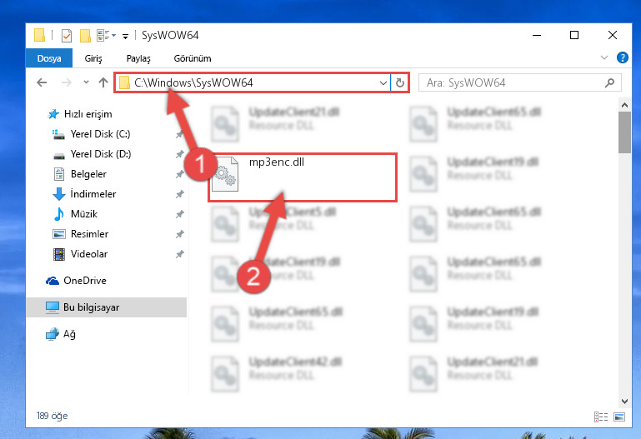Image resolution: width=641 pixels, height=439 pixels.
Task: Open the recent locations dropdown arrow
Action: [x=86, y=82]
